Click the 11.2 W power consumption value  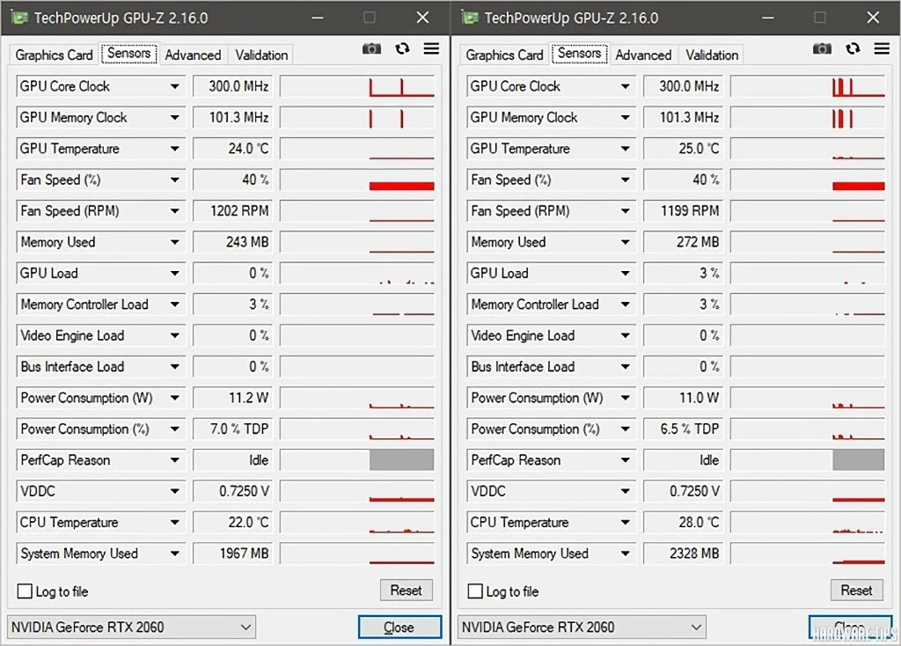pos(232,398)
